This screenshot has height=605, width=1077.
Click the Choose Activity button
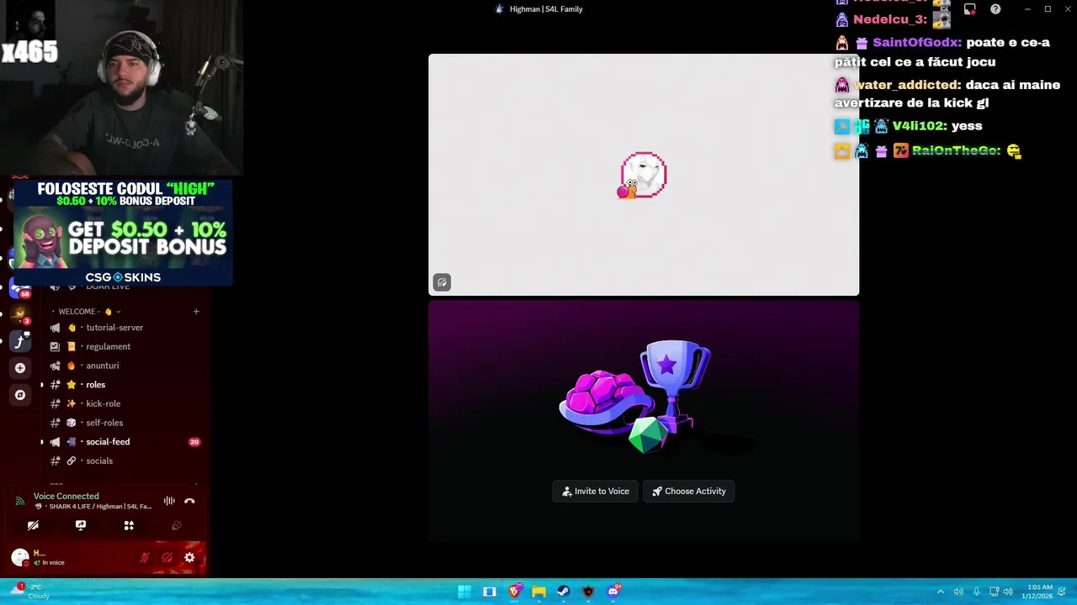pyautogui.click(x=689, y=492)
